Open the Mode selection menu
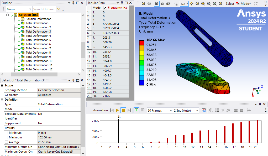The height and width of the screenshot is (156, 268). 246,4
